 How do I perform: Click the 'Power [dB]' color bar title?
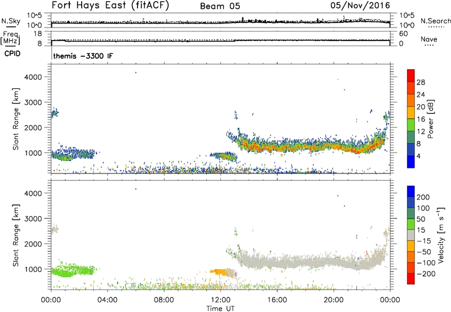(x=430, y=119)
